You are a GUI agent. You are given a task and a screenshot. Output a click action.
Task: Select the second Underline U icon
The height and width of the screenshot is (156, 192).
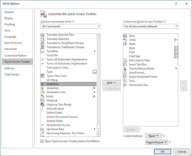click(42, 88)
